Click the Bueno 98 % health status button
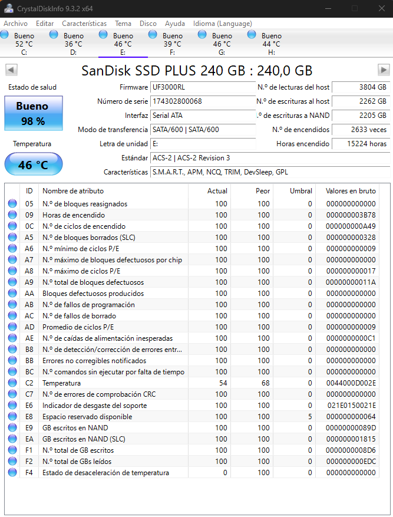 [33, 113]
